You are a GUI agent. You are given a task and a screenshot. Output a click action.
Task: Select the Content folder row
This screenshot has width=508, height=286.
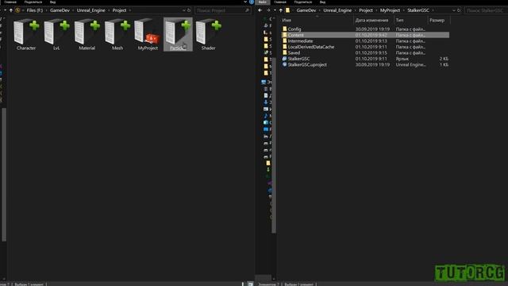[365, 35]
